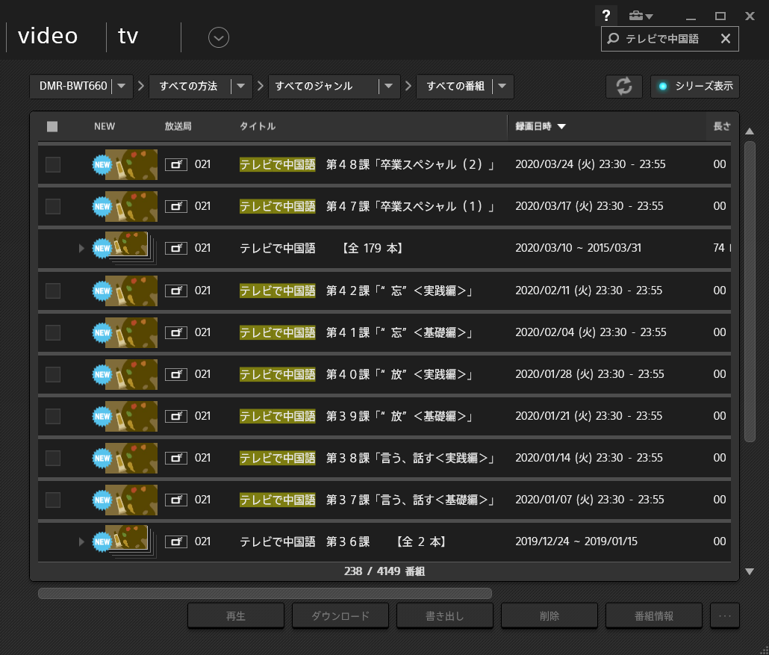Open the すべてのジャンル genre dropdown

click(x=388, y=87)
